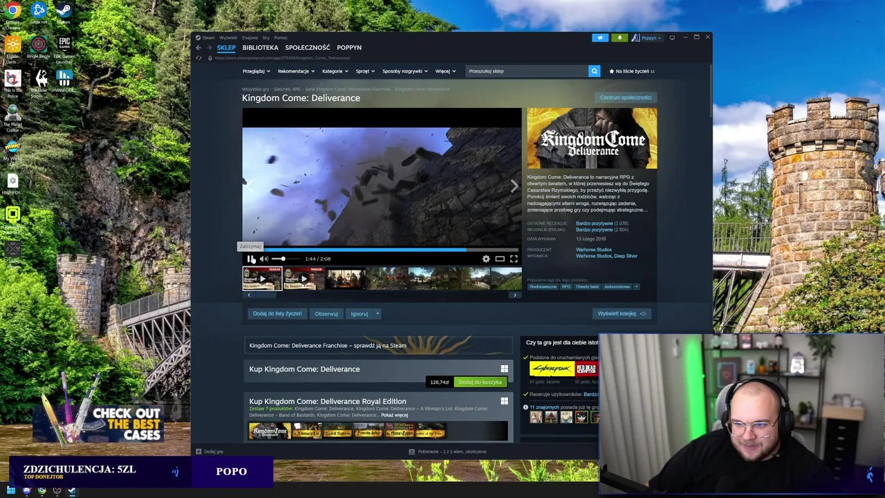Select the second trailer thumbnail

tap(304, 279)
